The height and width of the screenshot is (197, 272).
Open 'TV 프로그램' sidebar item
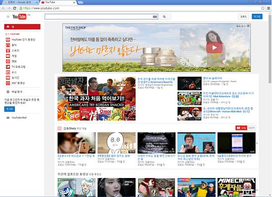click(x=18, y=67)
